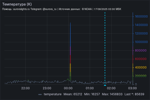This screenshot has height=100, width=150.
Task: Click the panel title "Температура (K)"
Action: click(x=17, y=4)
